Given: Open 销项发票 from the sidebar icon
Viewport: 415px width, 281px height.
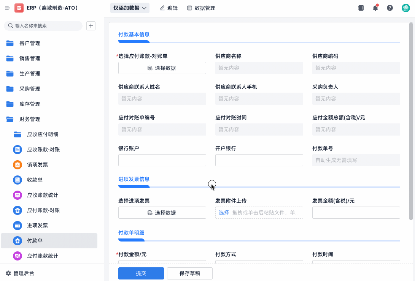Looking at the screenshot, I should pyautogui.click(x=17, y=164).
